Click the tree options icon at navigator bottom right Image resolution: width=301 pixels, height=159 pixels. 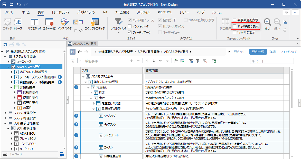click(62, 154)
